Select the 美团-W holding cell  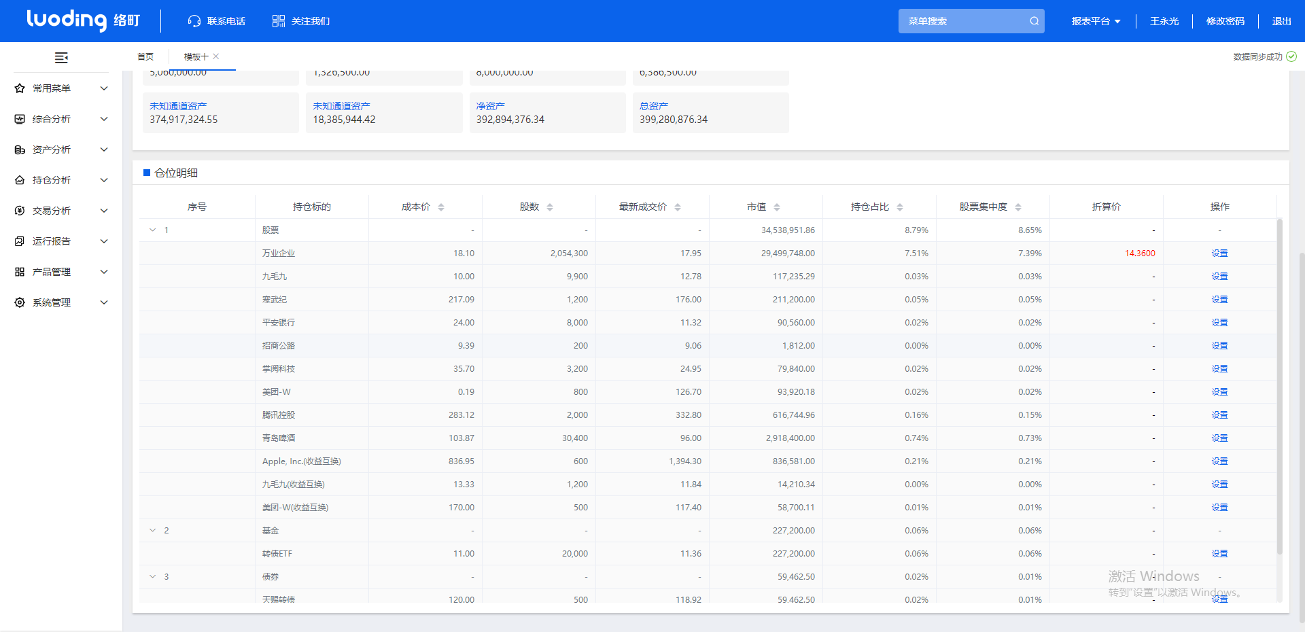[312, 391]
